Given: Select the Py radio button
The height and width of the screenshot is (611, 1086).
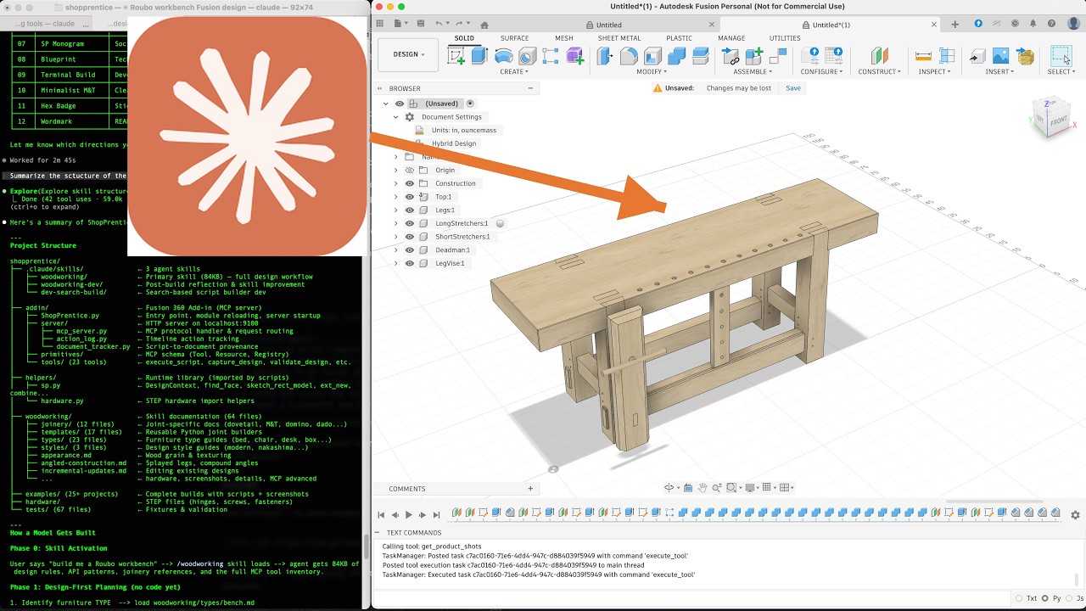Looking at the screenshot, I should coord(1046,598).
